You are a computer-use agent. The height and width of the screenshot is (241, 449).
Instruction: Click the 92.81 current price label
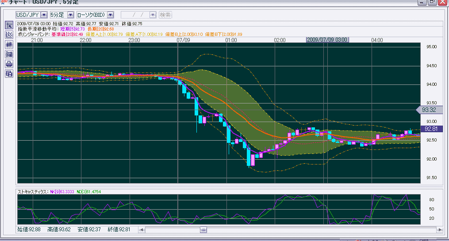pyautogui.click(x=430, y=129)
